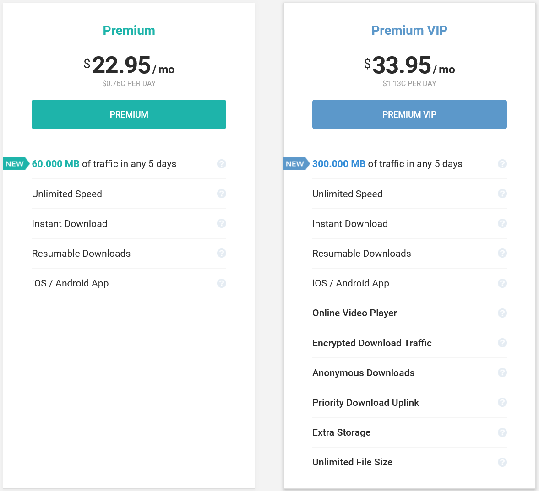This screenshot has height=491, width=539.
Task: View help for Unlimited Speed on Premium VIP
Action: tap(502, 194)
